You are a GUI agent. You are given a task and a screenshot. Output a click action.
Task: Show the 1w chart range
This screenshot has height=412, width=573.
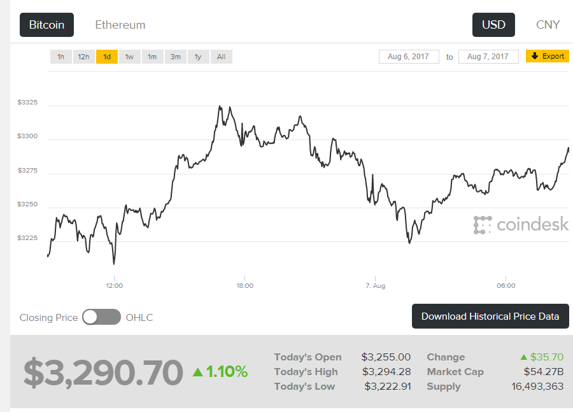click(129, 57)
